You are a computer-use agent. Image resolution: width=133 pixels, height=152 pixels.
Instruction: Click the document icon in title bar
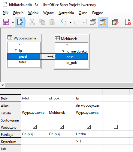(x=5, y=4)
